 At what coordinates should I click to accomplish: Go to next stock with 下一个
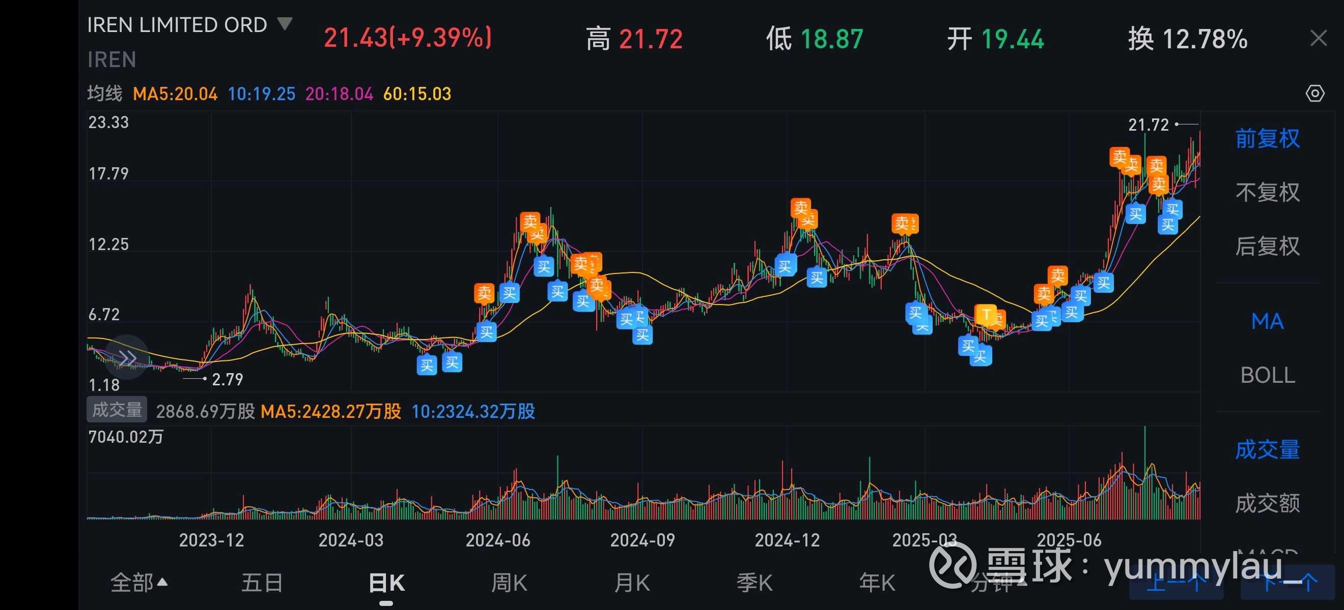click(1287, 583)
